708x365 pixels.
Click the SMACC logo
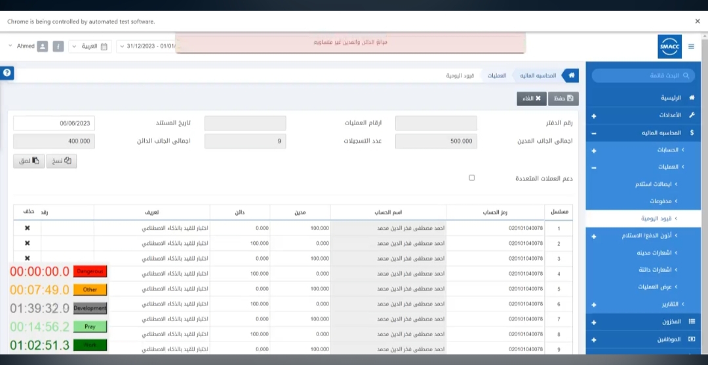tap(669, 47)
